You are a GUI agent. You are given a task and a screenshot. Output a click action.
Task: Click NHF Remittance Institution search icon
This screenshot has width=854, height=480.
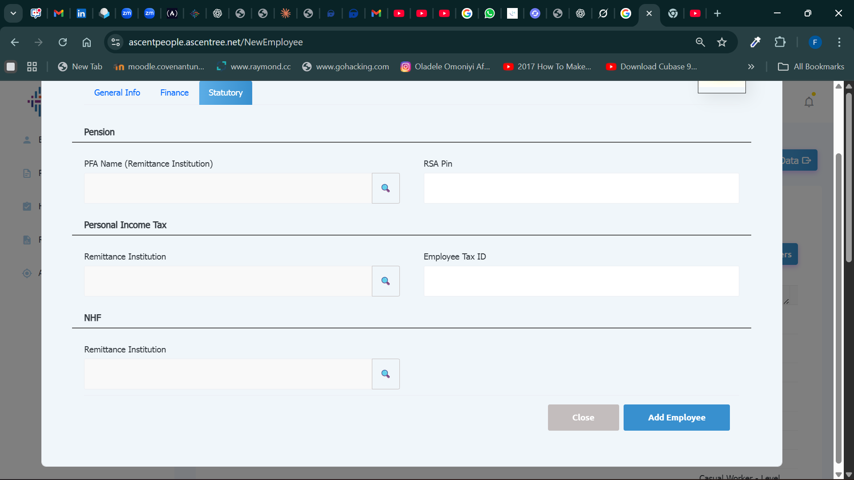[x=386, y=374]
